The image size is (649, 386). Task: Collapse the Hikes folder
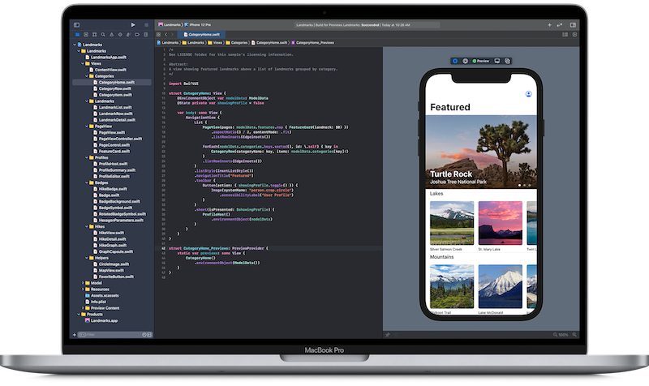(87, 227)
